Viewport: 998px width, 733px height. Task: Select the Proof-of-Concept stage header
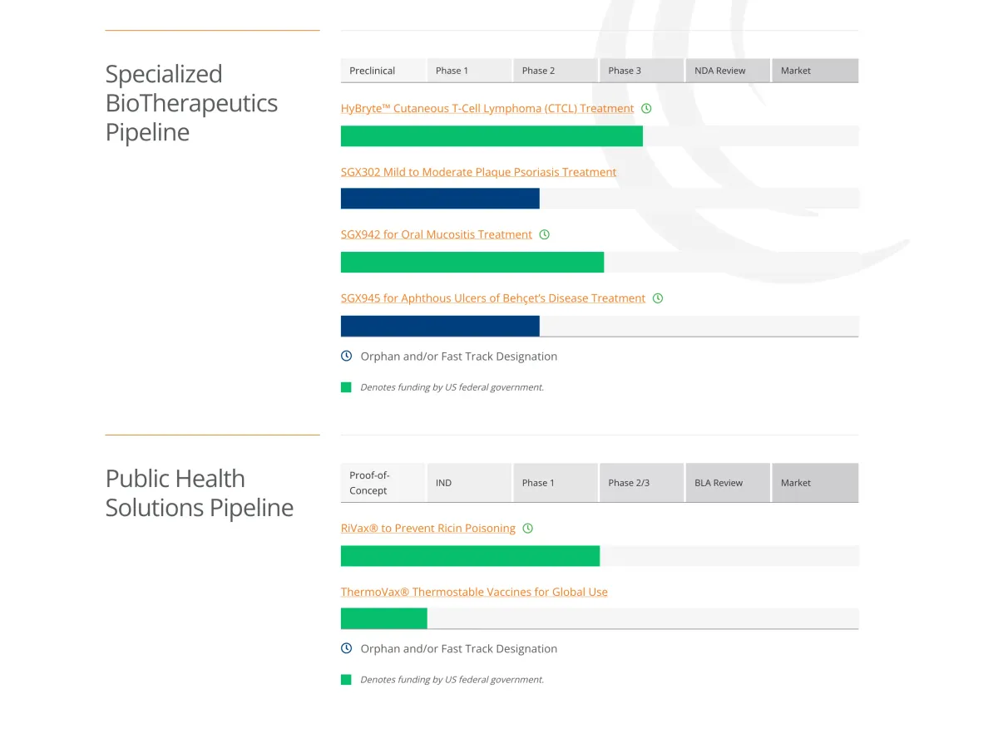point(372,482)
